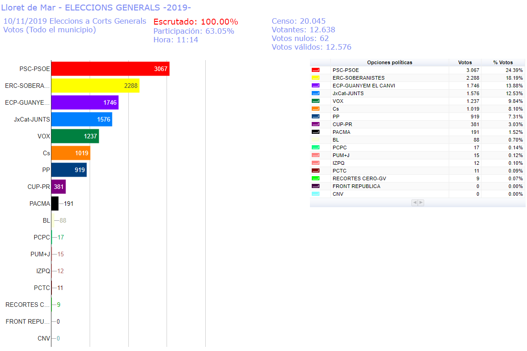Click the RECORTES CERO-GV table row name

point(359,178)
